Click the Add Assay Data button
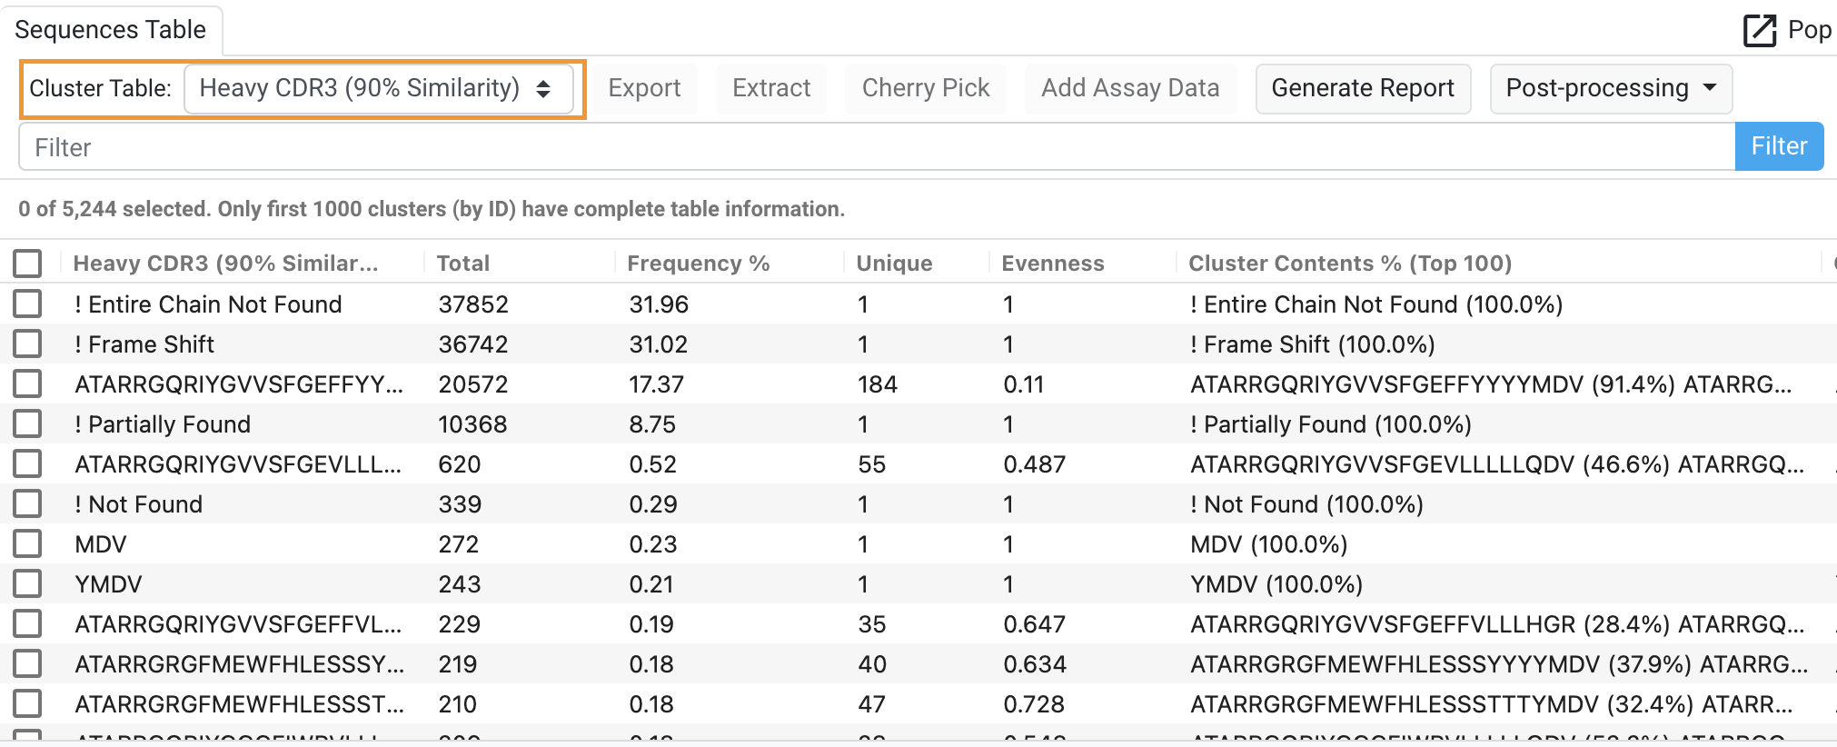 (1130, 88)
